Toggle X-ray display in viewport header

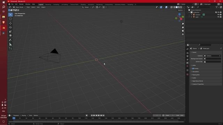(x=171, y=7)
